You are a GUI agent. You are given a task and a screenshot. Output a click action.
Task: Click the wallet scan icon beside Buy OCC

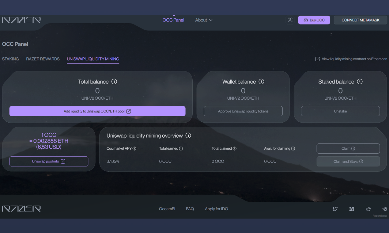point(290,20)
